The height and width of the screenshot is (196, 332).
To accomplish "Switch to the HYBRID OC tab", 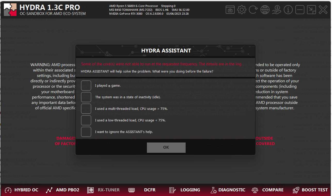I will click(21, 190).
